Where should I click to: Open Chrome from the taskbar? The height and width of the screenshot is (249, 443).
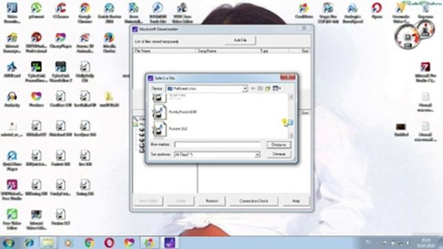pos(89,243)
